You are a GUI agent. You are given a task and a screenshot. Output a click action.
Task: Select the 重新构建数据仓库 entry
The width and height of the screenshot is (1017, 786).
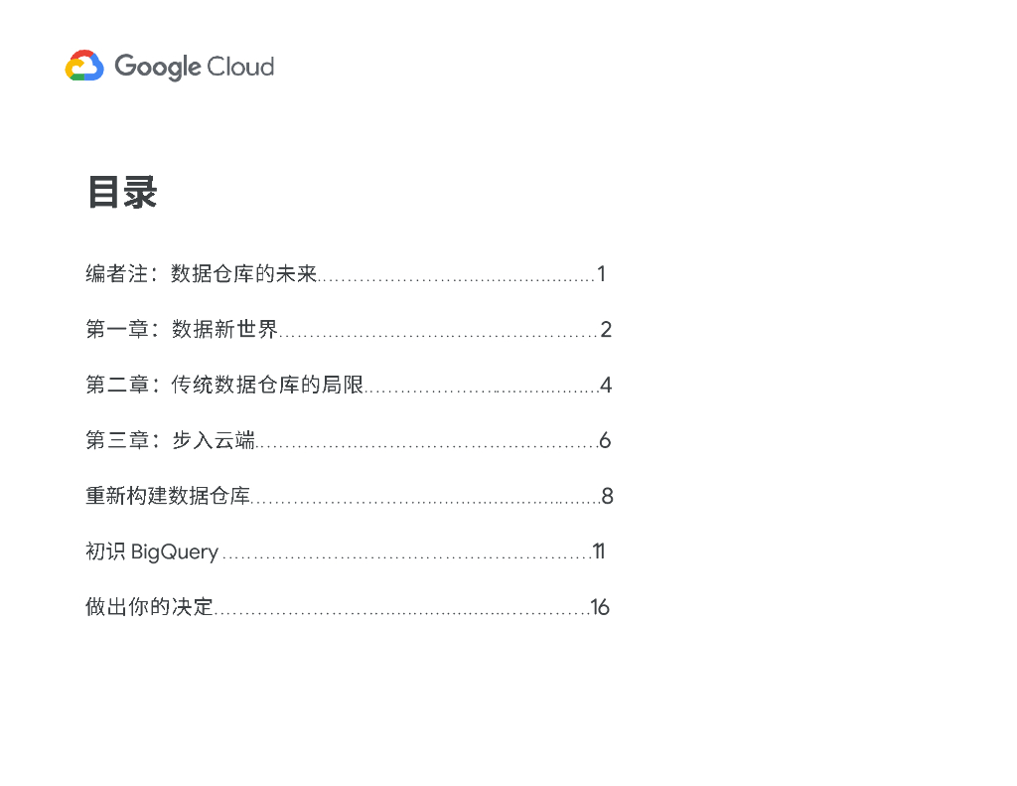(x=167, y=496)
